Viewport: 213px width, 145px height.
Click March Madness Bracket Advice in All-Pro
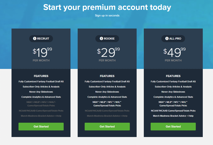[173, 116]
